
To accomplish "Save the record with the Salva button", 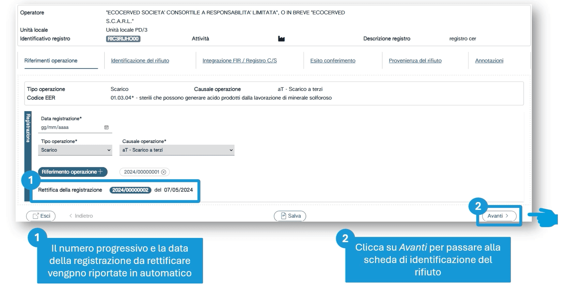I will point(290,216).
